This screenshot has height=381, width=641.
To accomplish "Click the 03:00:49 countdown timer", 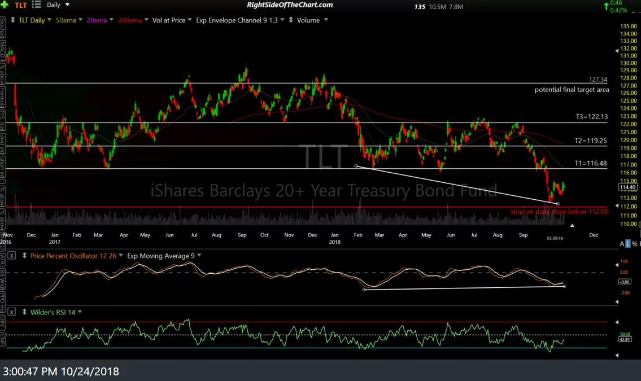I will pyautogui.click(x=555, y=239).
